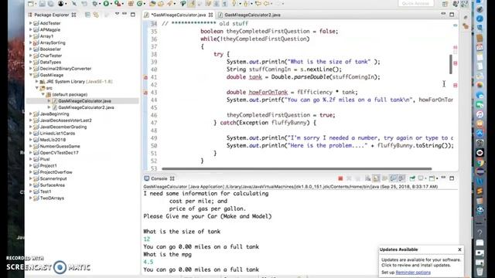
Task: Collapse the (default package) node
Action: [x=43, y=94]
